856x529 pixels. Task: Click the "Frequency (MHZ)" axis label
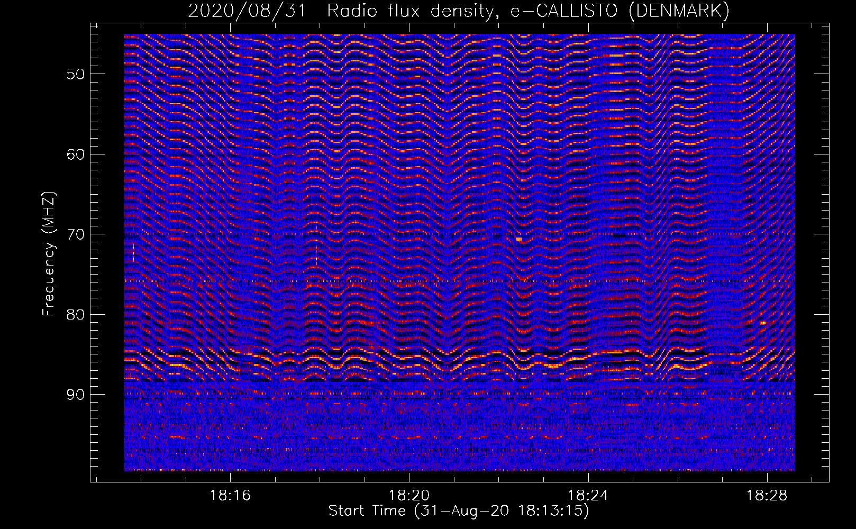49,254
